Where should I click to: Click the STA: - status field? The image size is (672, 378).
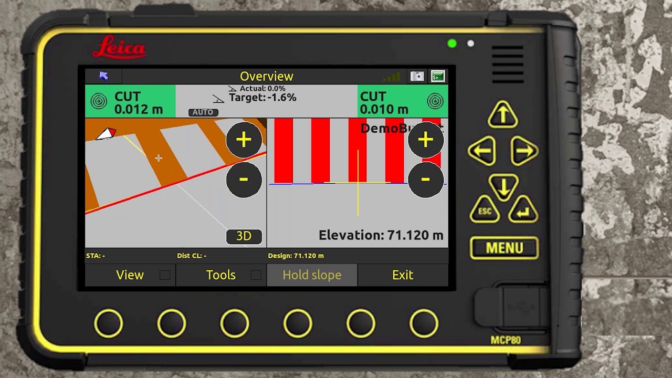point(96,256)
